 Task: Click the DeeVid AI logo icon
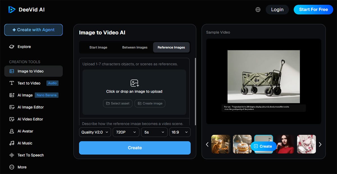click(12, 10)
